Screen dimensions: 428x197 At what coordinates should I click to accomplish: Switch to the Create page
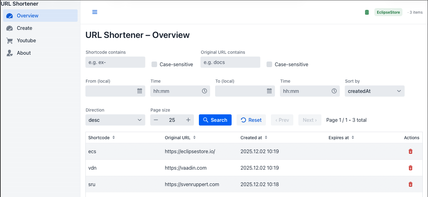tap(24, 28)
